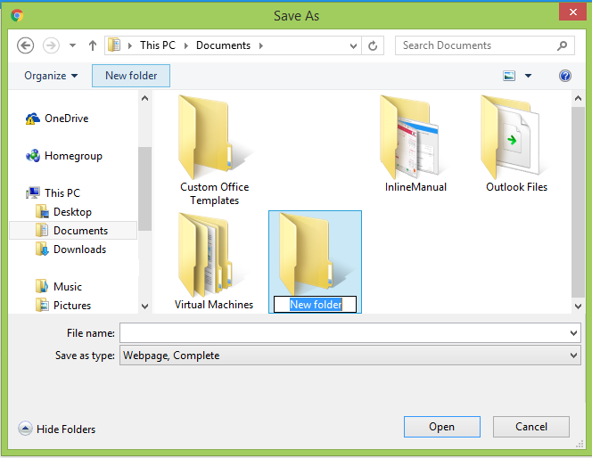Refresh the Documents folder view
Viewport: 592px width, 458px height.
point(373,45)
